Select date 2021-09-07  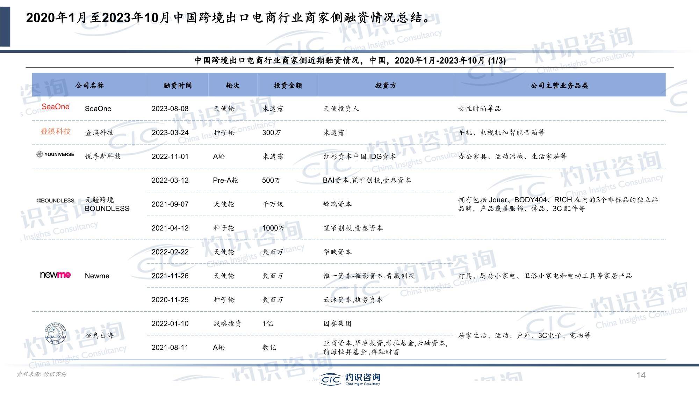(170, 204)
